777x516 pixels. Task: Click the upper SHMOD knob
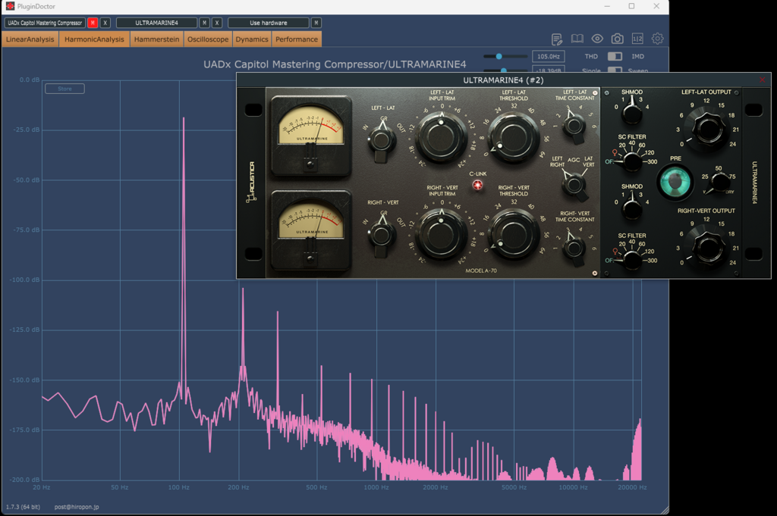coord(632,113)
